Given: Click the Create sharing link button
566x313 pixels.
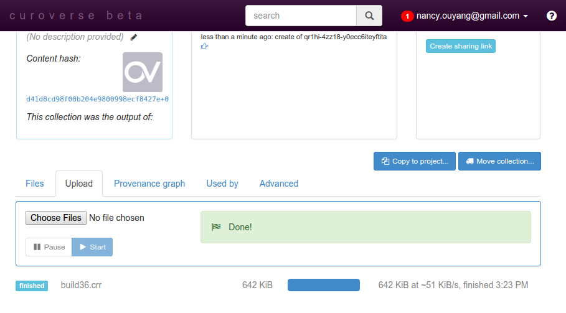Looking at the screenshot, I should 461,46.
